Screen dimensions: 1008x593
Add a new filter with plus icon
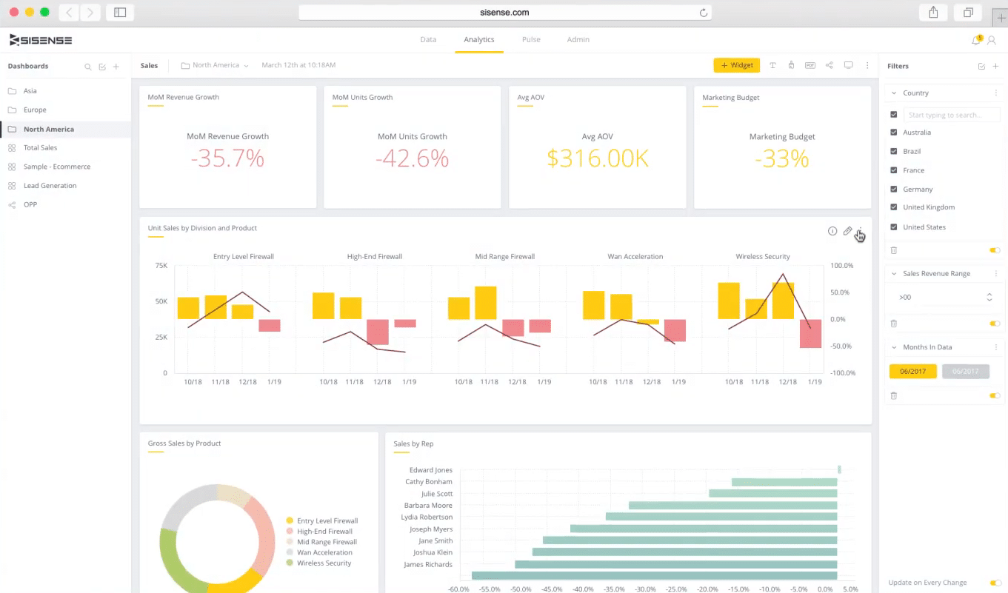[996, 67]
